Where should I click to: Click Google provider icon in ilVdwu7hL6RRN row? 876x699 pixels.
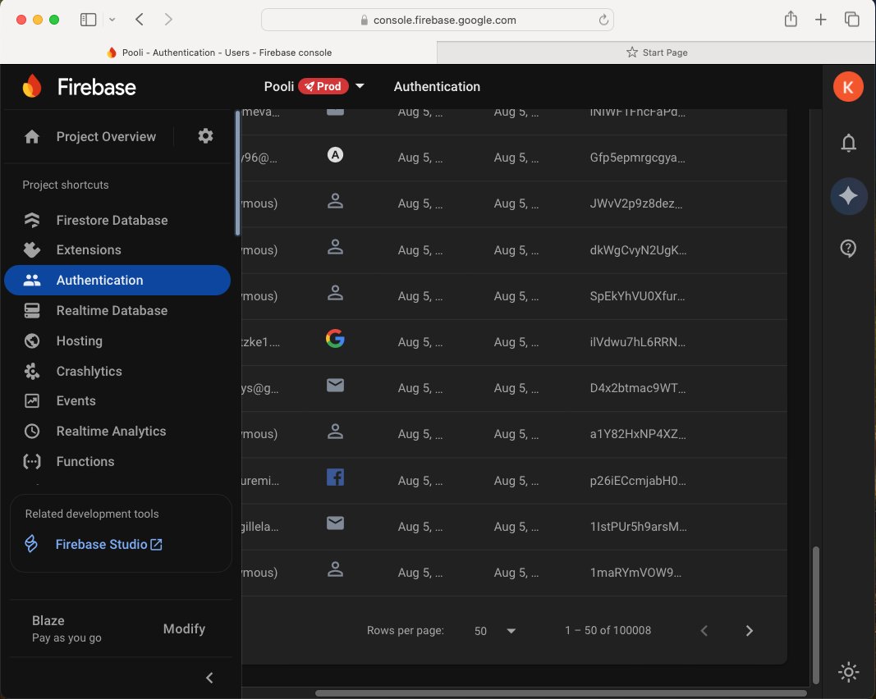click(x=335, y=338)
